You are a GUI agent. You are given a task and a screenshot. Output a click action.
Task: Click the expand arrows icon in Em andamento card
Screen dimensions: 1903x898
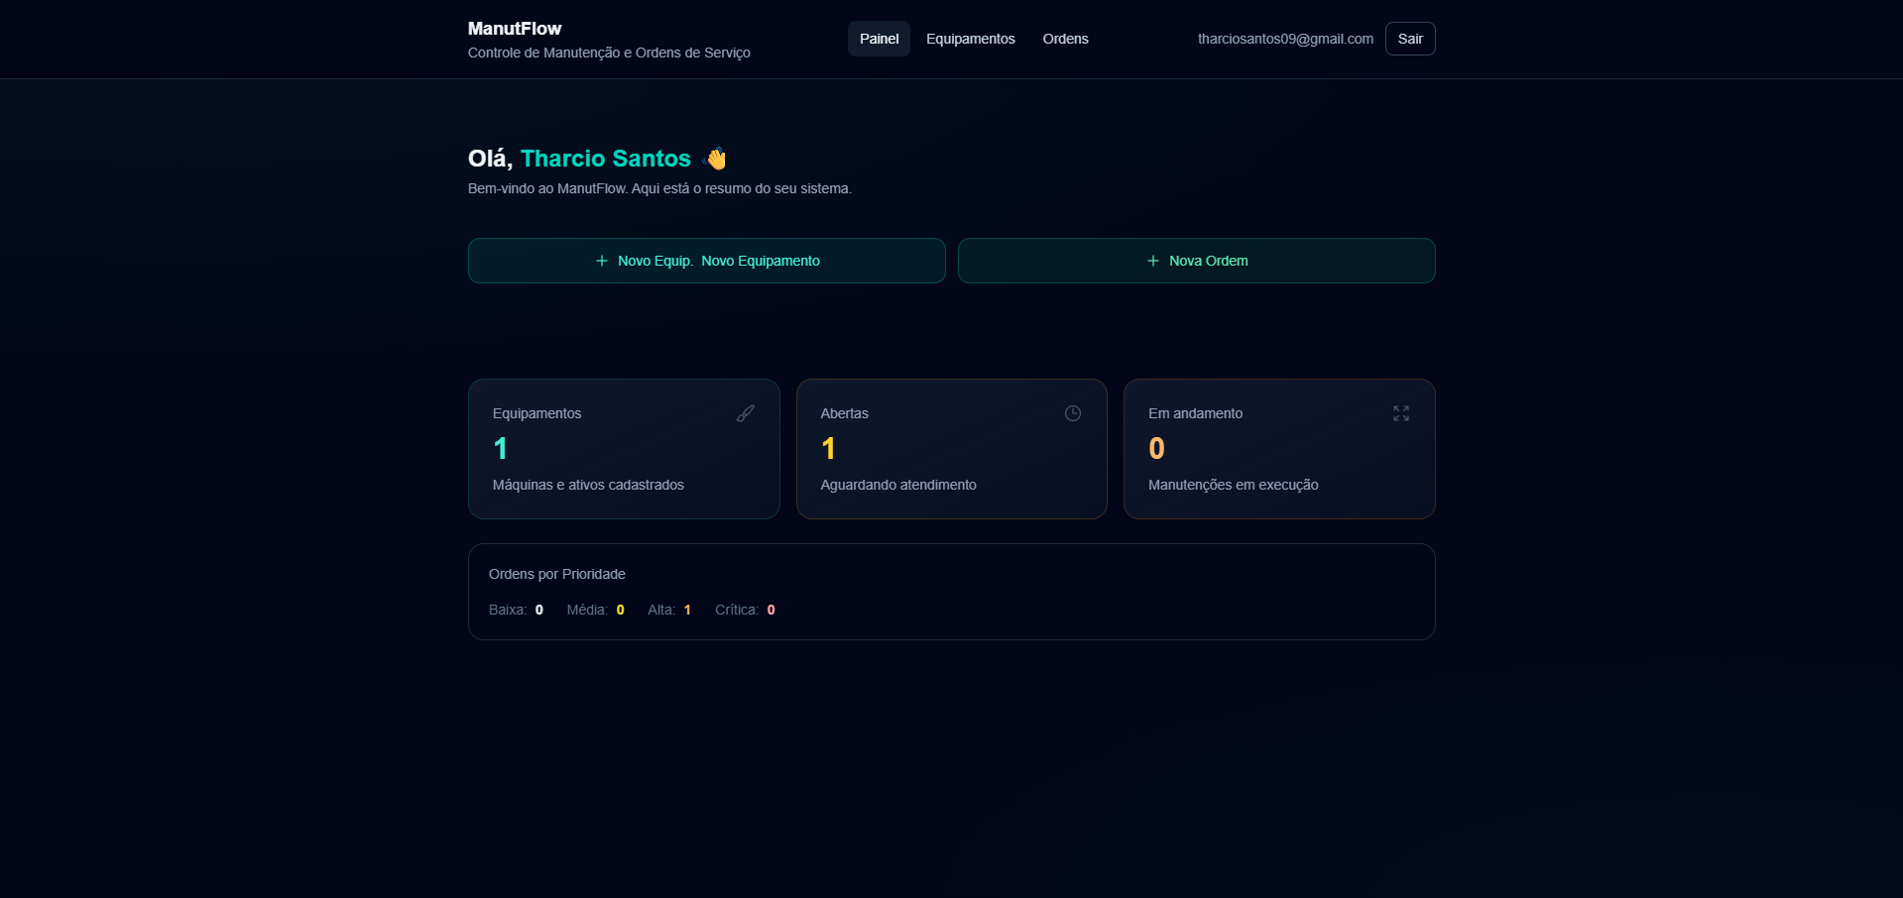point(1401,413)
